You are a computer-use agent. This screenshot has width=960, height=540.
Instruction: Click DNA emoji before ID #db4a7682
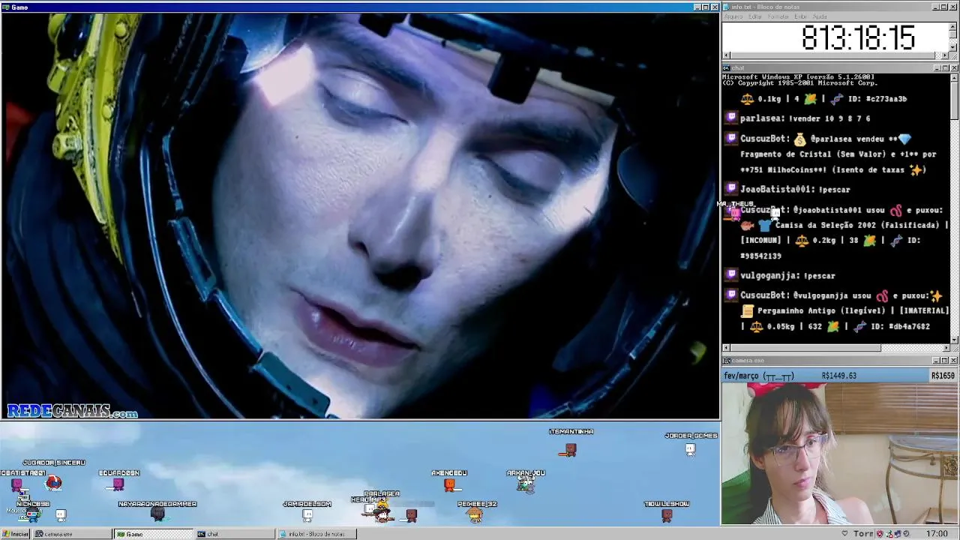tap(860, 327)
